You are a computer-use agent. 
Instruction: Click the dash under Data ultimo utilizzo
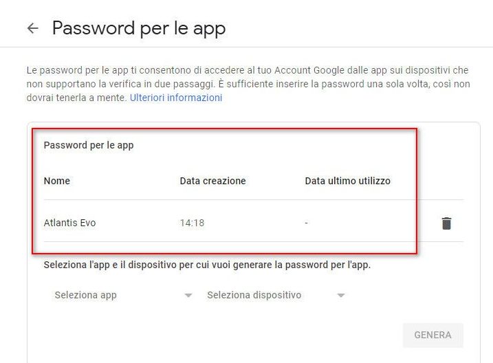[307, 223]
